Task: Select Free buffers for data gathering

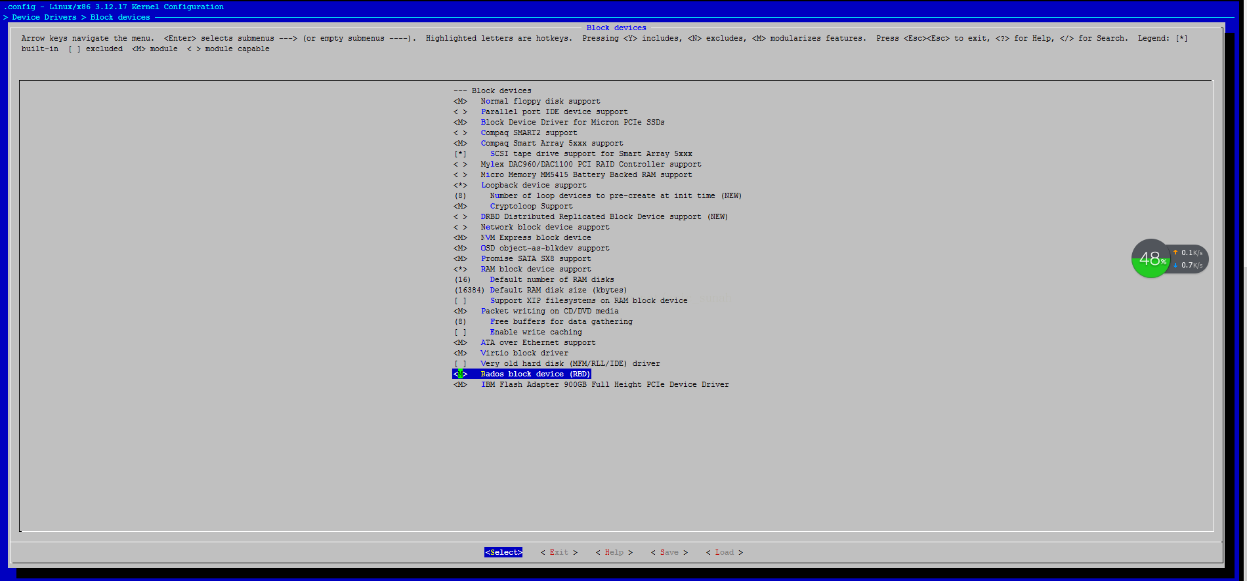Action: coord(543,321)
